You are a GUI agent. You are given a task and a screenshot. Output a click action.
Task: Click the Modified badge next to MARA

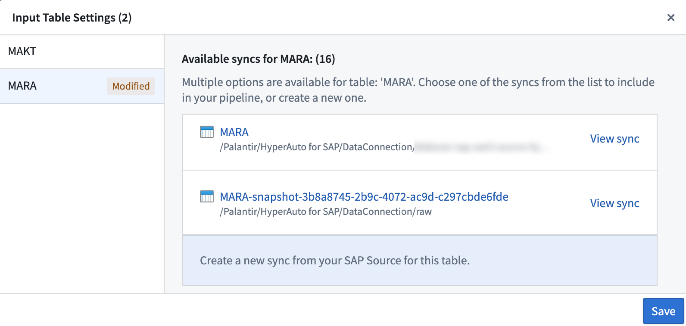131,86
